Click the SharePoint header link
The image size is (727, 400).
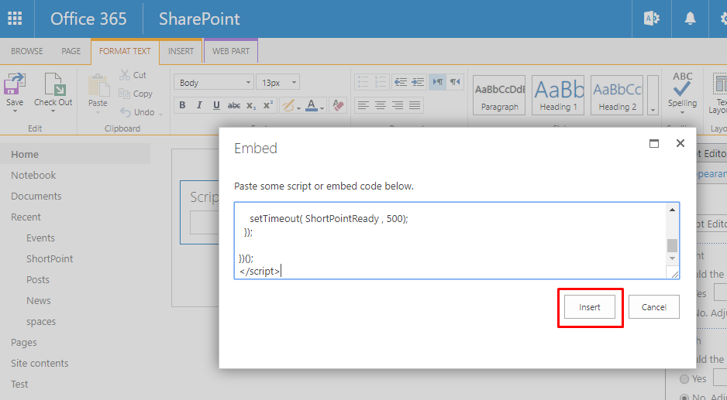click(199, 19)
